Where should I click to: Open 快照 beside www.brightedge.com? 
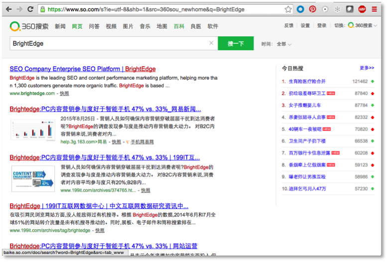pos(64,94)
